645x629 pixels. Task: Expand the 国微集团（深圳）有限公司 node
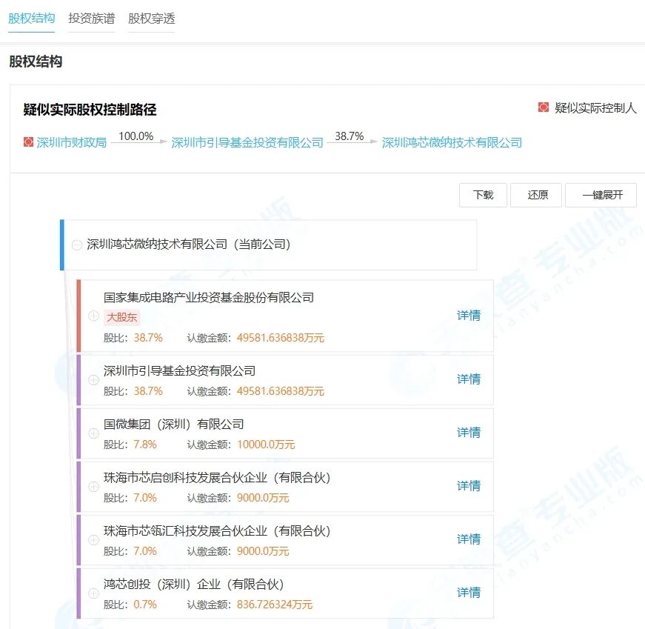coord(93,433)
